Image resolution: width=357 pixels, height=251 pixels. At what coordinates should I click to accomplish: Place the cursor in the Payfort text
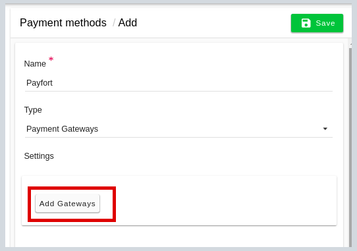pyautogui.click(x=40, y=83)
